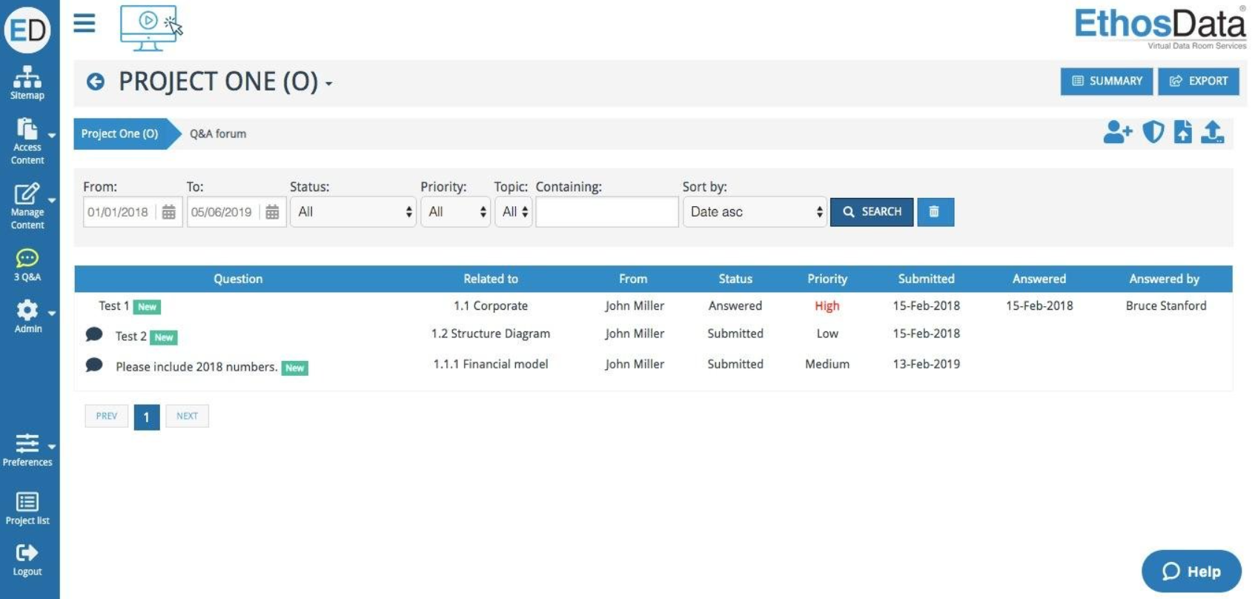Open Sitemap in the sidebar
Image resolution: width=1258 pixels, height=599 pixels.
[27, 82]
